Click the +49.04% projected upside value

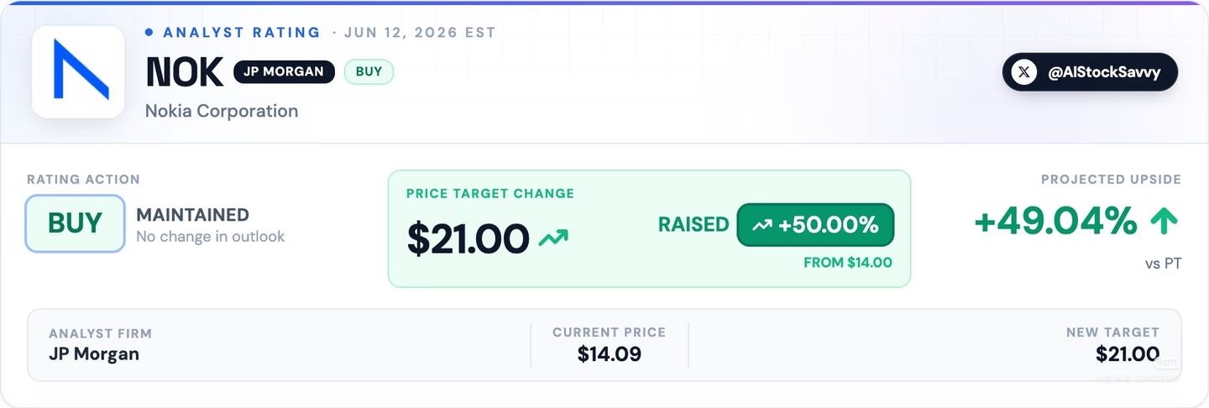[x=1056, y=221]
